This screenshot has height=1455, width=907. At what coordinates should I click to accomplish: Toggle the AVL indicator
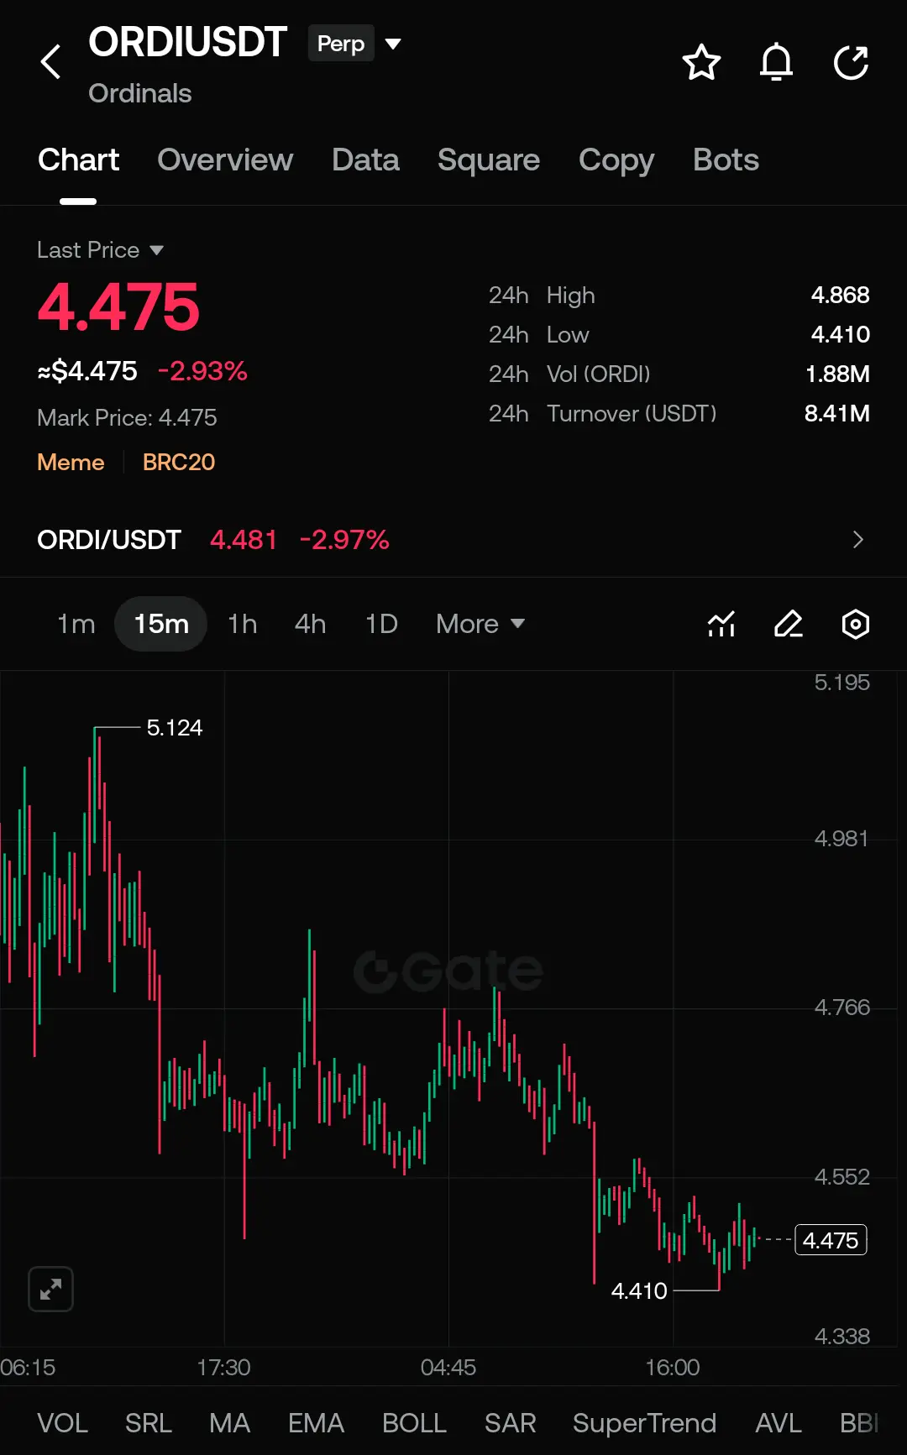click(x=778, y=1423)
